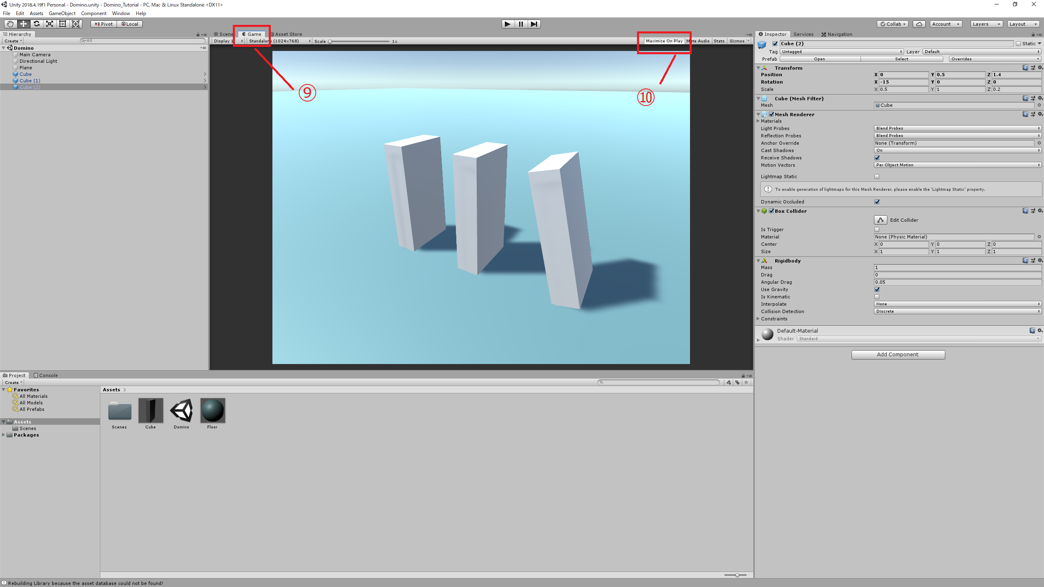Toggle Maximize On Play button
This screenshot has height=587, width=1044.
(x=664, y=41)
